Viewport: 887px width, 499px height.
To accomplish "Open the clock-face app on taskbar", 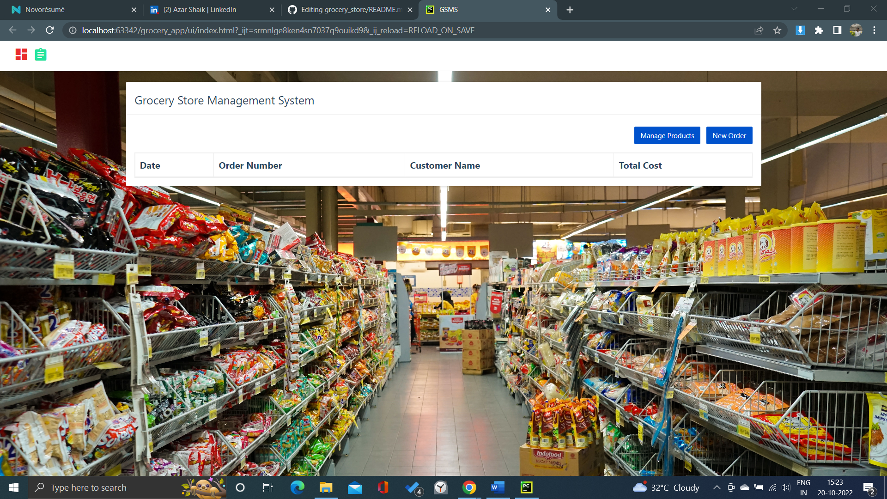I will [x=441, y=487].
